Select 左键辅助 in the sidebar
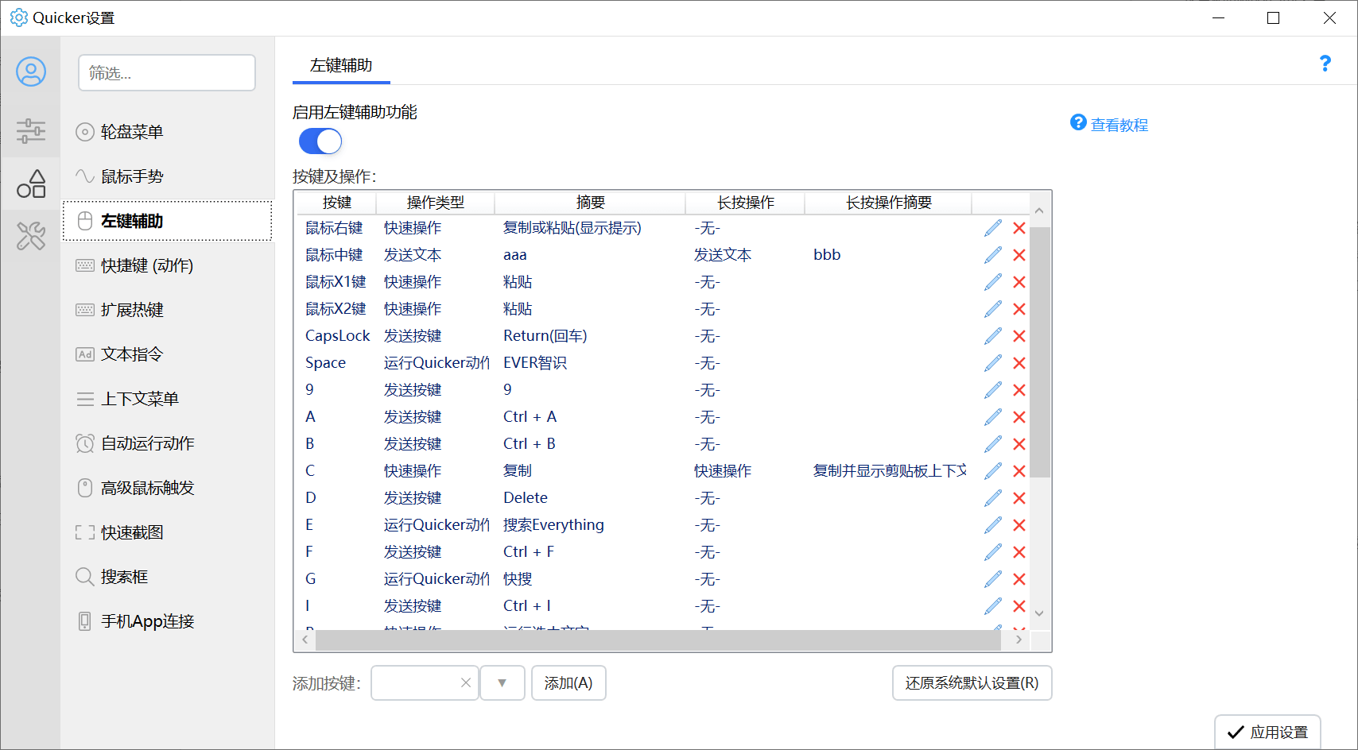This screenshot has width=1358, height=750. pos(168,221)
